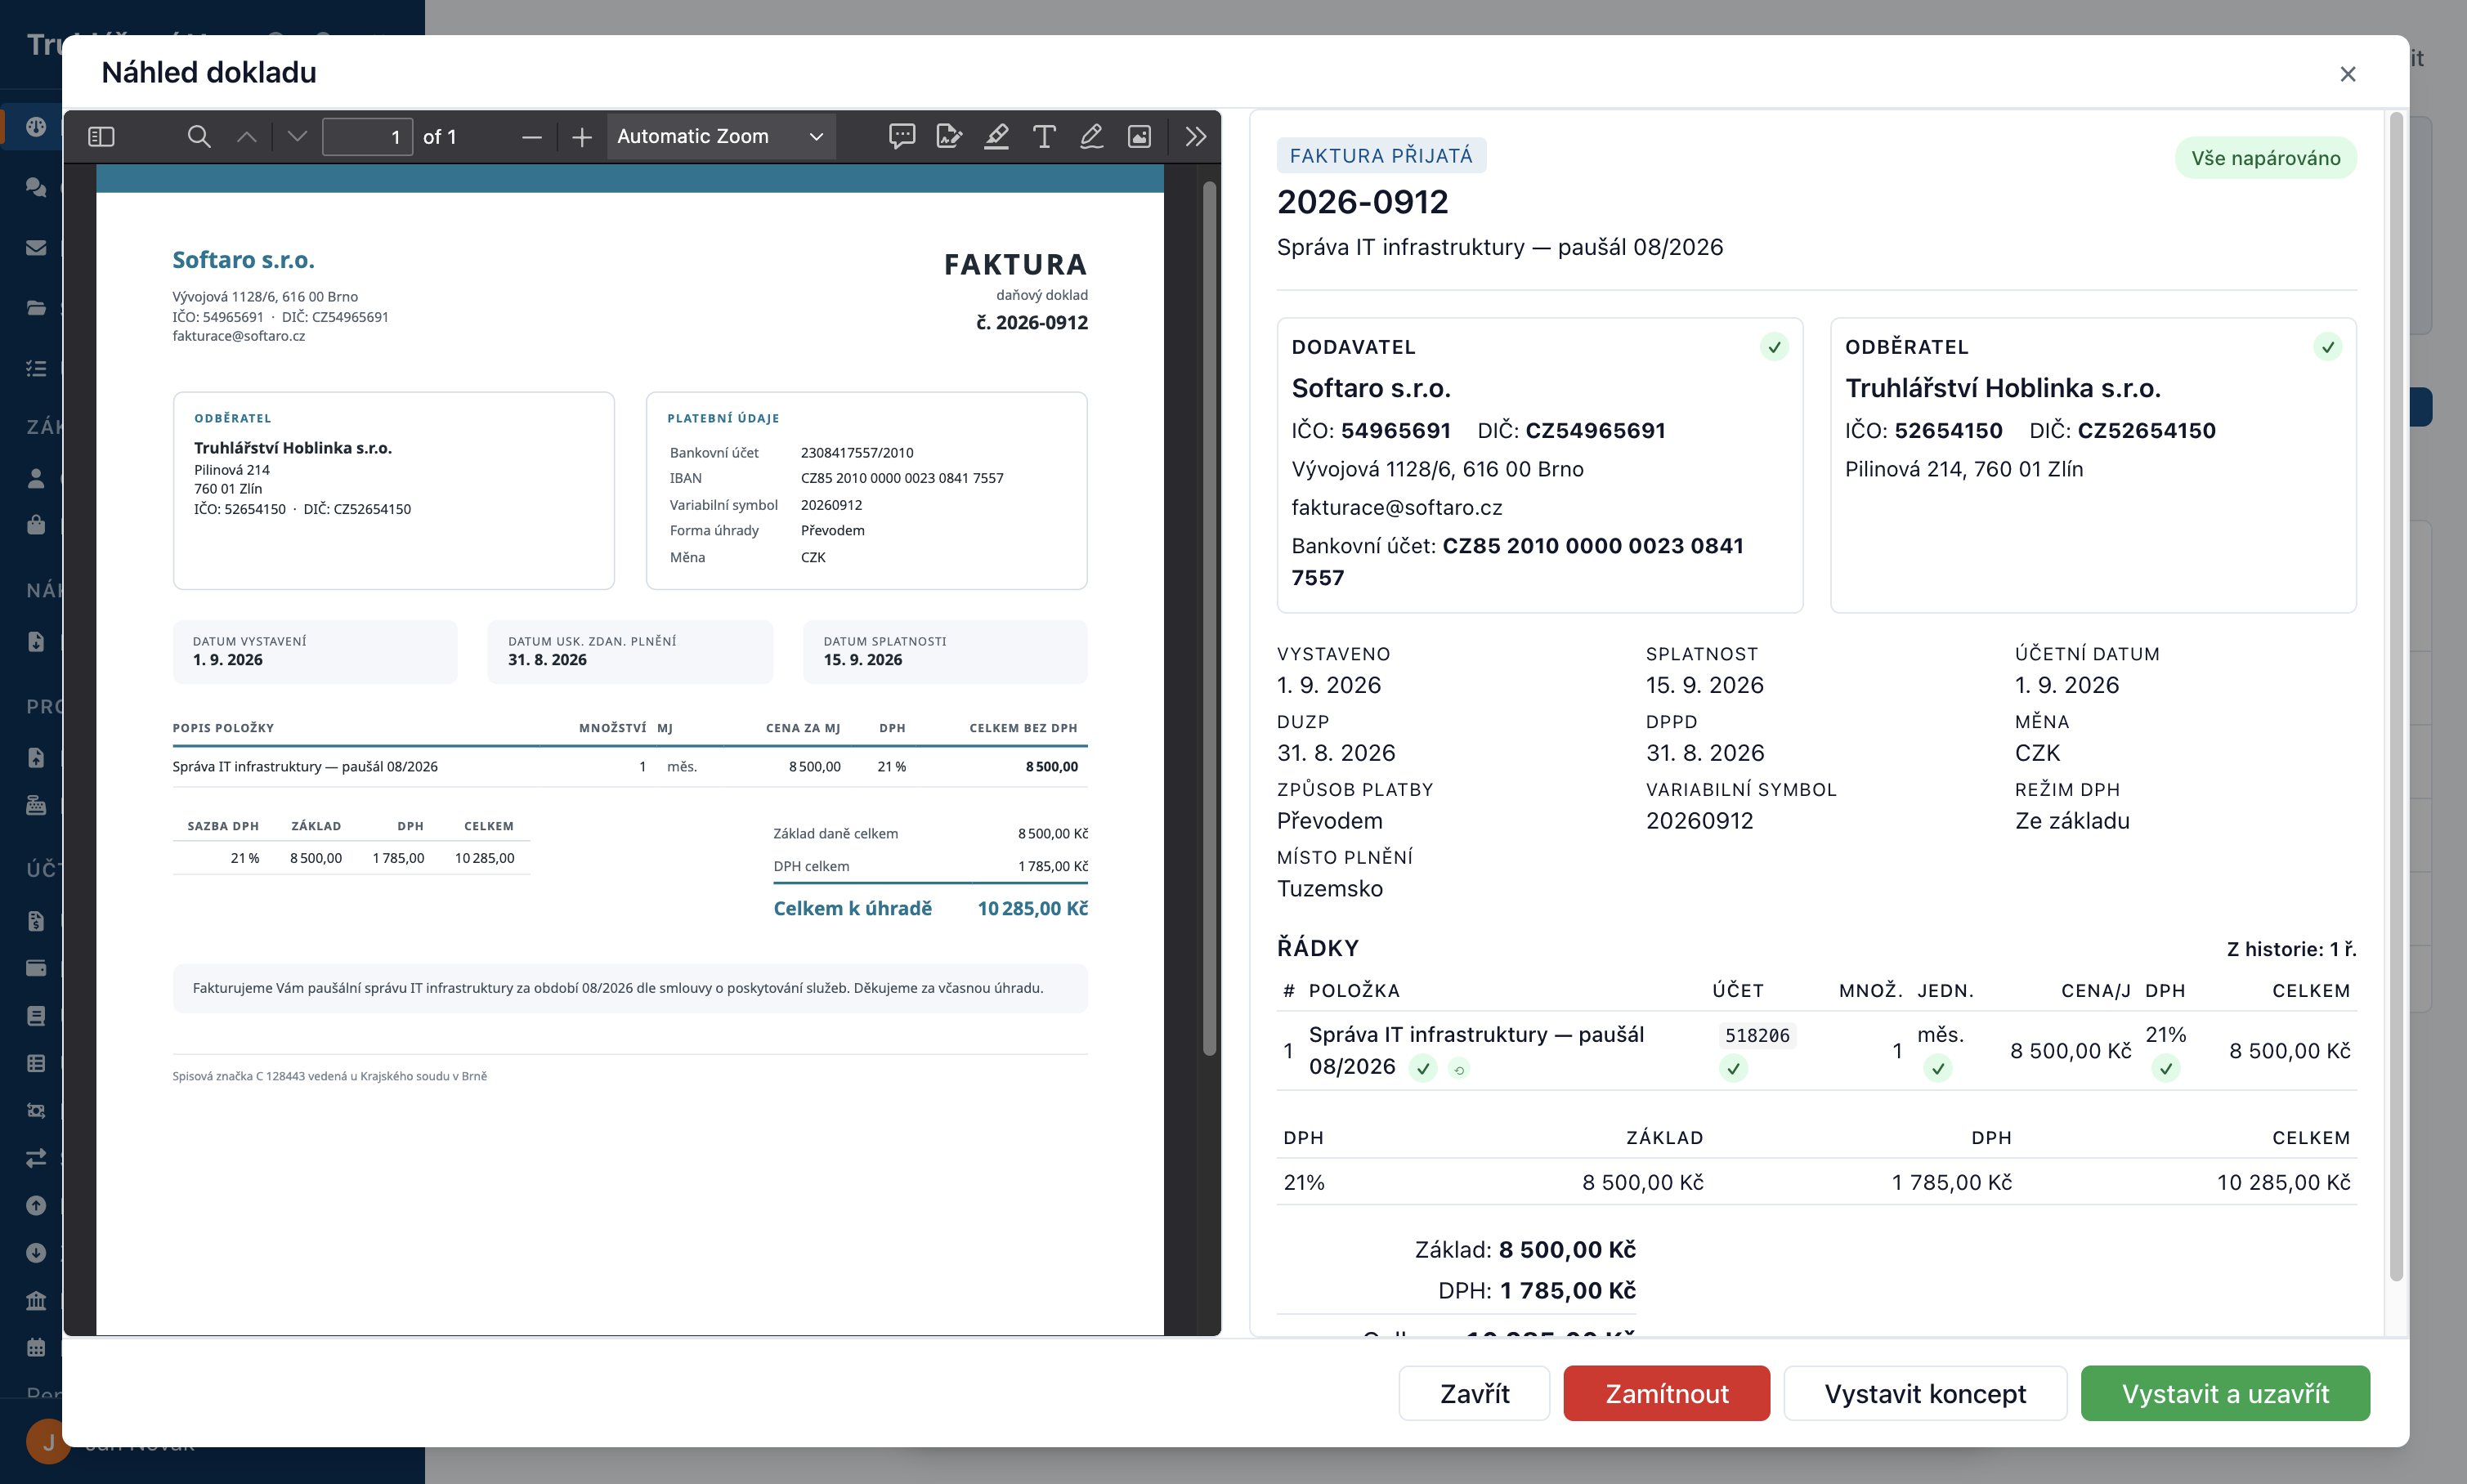The height and width of the screenshot is (1484, 2467).
Task: Close the Náhled dokladu dialog
Action: (x=2348, y=74)
